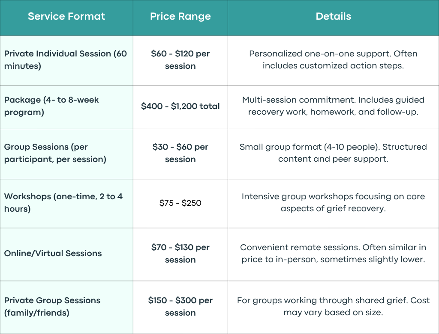Select the Online/Virtual Sessions row label
Viewport: 439px width, 334px height.
[x=53, y=253]
